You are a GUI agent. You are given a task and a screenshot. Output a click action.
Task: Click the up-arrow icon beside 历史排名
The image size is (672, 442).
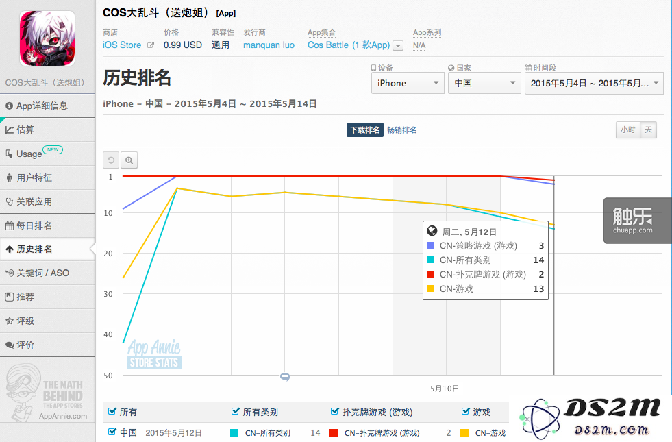[10, 249]
